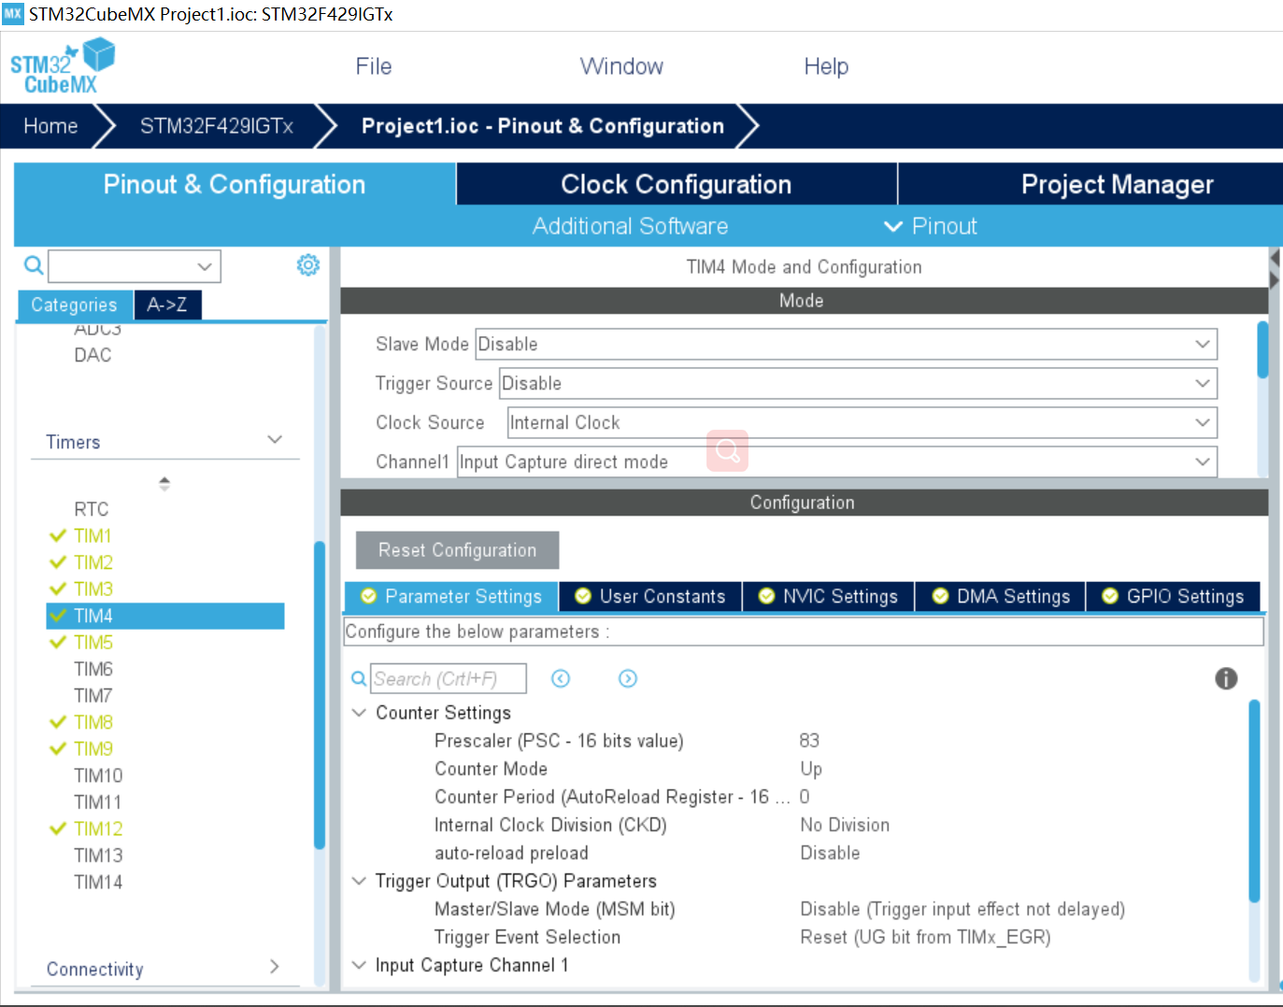Image resolution: width=1283 pixels, height=1007 pixels.
Task: Click the parameter search magnifier icon
Action: [x=359, y=679]
